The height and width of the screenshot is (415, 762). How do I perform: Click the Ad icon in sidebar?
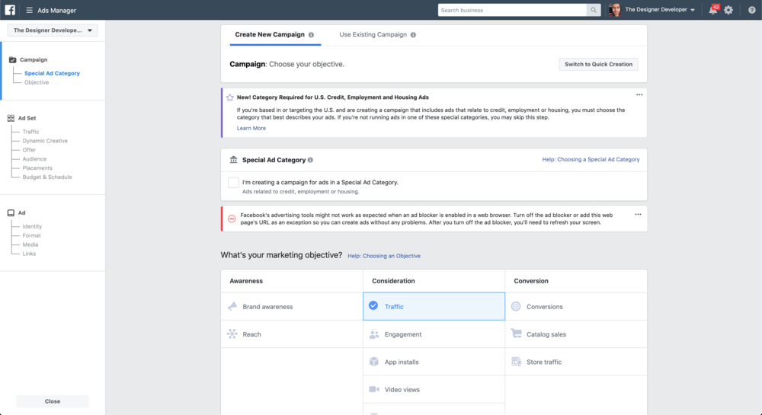[11, 212]
